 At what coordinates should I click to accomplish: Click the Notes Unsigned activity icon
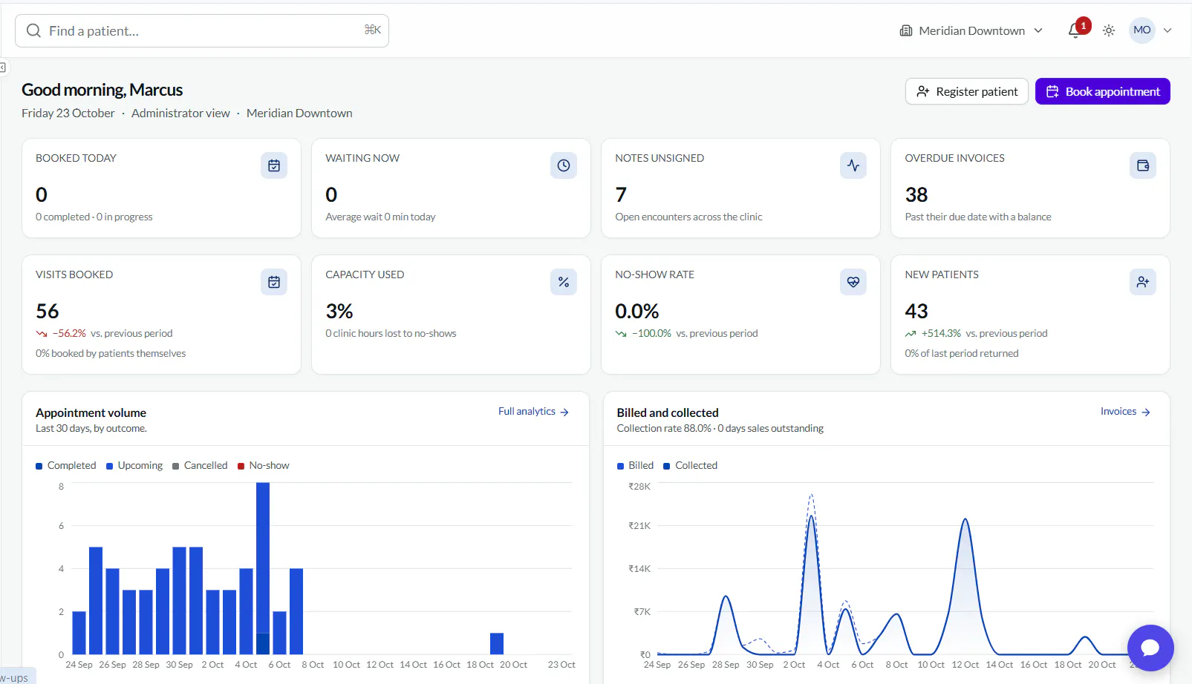pos(853,165)
